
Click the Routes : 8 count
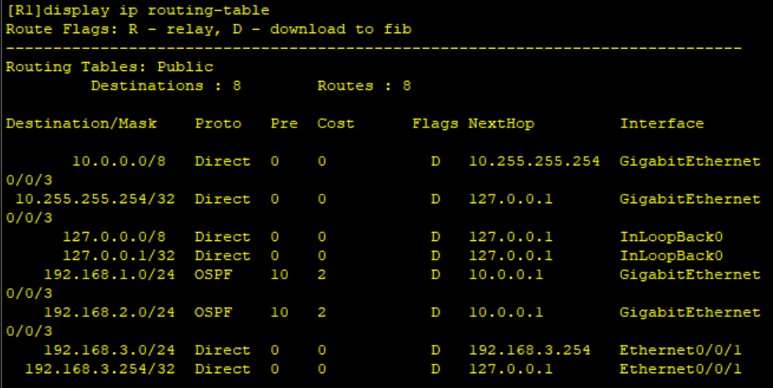tap(364, 86)
